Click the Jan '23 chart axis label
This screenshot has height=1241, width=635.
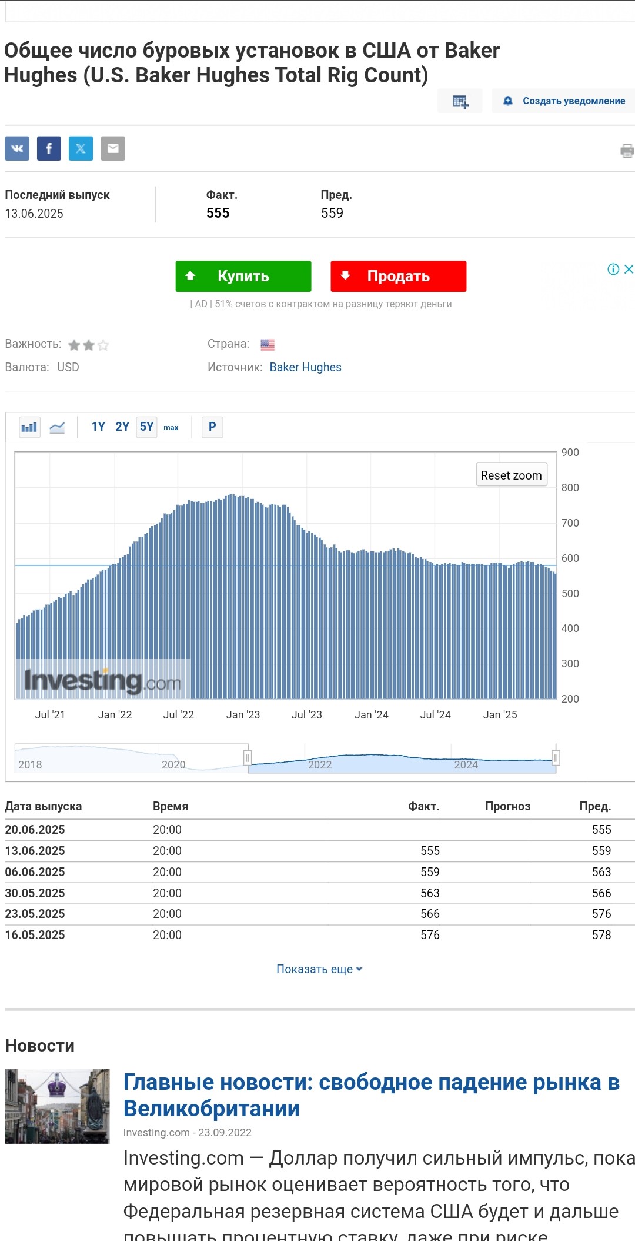243,714
